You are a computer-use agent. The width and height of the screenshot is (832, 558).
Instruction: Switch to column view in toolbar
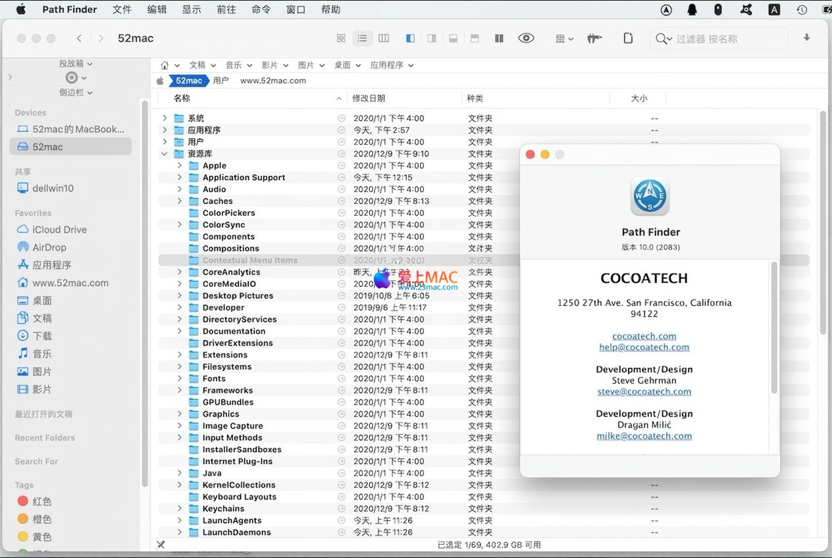[x=384, y=38]
